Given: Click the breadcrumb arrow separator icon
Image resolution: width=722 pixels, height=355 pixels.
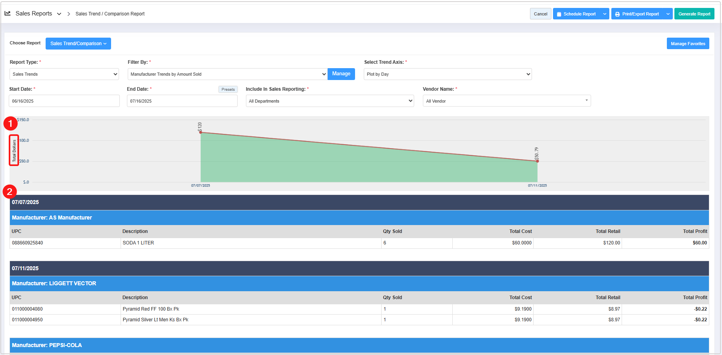Looking at the screenshot, I should [69, 14].
